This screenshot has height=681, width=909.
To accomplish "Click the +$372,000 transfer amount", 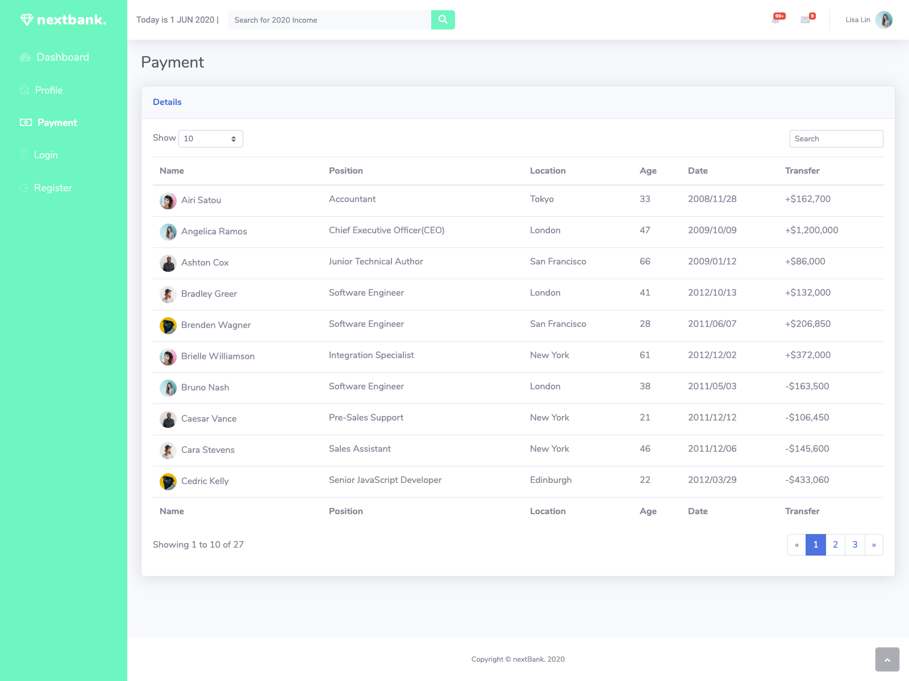I will tap(807, 355).
